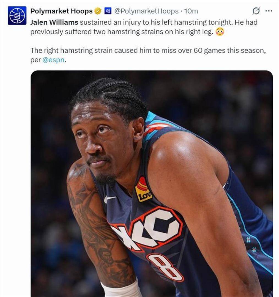Open the three-dot more options menu
Image resolution: width=279 pixels, height=297 pixels.
coord(269,11)
